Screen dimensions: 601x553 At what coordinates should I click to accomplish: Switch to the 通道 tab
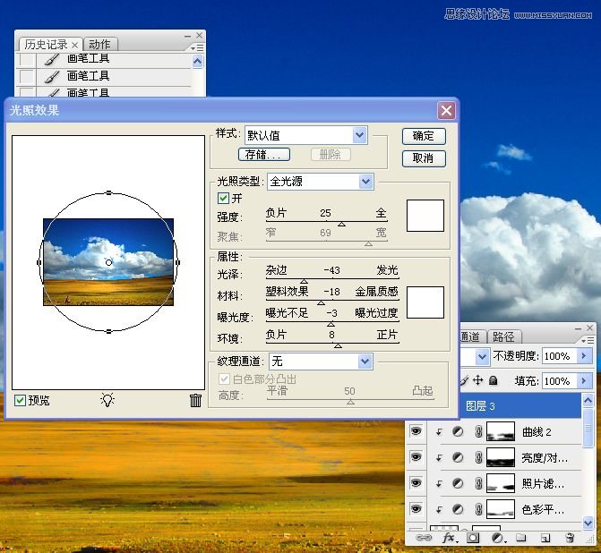click(x=472, y=336)
